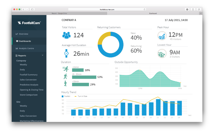Click the Peak Hour rising chart icon

tap(162, 36)
